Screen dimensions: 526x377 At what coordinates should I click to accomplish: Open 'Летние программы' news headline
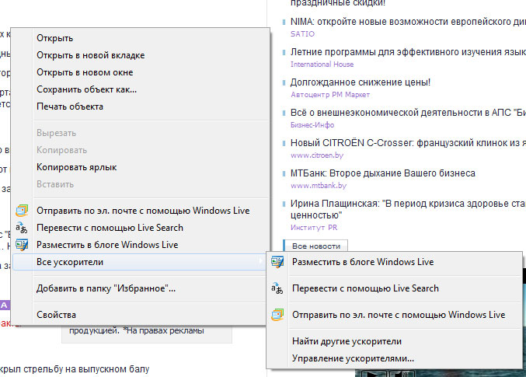408,52
